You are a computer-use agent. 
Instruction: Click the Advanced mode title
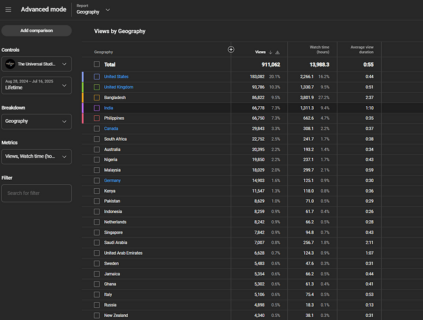[43, 10]
